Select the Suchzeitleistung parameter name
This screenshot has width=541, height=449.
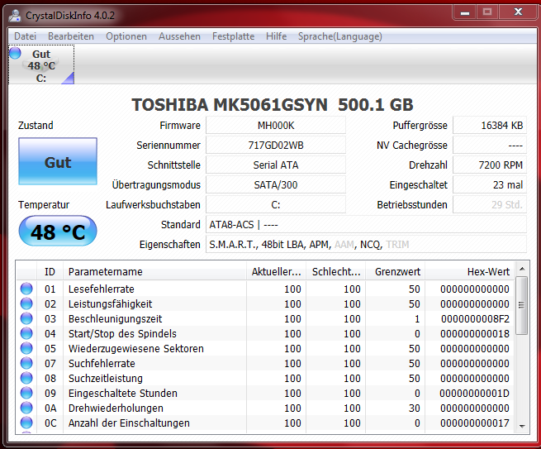(x=105, y=378)
